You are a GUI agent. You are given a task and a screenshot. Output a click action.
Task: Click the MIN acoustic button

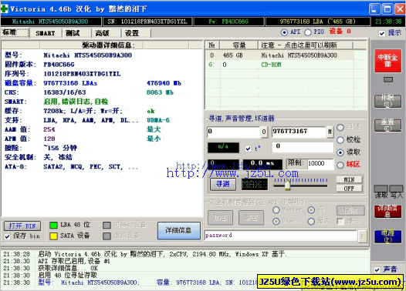(350, 179)
